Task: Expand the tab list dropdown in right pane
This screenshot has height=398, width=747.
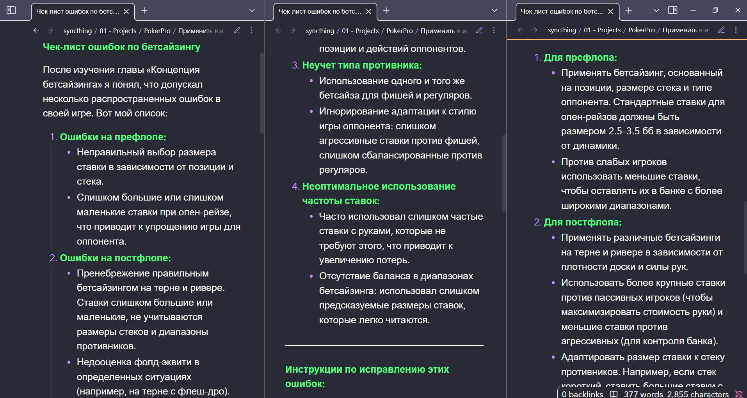Action: point(656,11)
